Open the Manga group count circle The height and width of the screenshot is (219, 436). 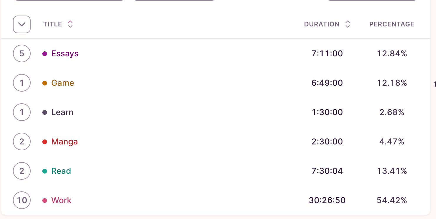(x=22, y=141)
